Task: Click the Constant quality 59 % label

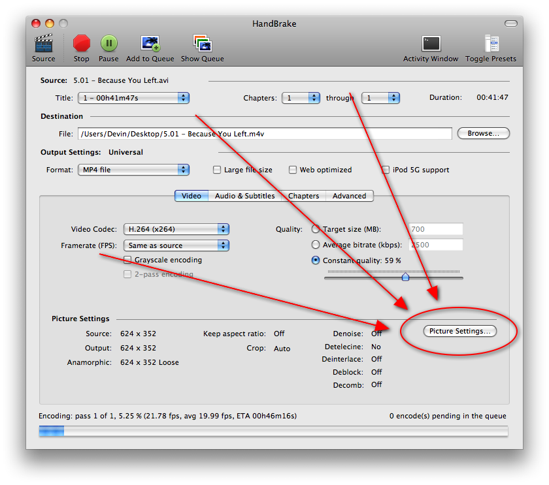Action: [x=361, y=260]
